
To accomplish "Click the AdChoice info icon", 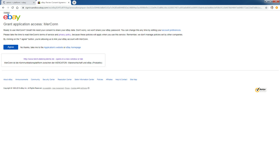I will [89, 88].
